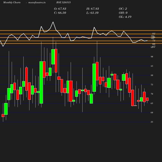
Task: Select the open value 'O: 67.83'
Action: tap(60, 9)
